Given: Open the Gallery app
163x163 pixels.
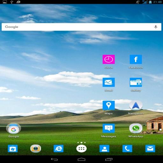Looking at the screenshot, I should (x=136, y=82).
